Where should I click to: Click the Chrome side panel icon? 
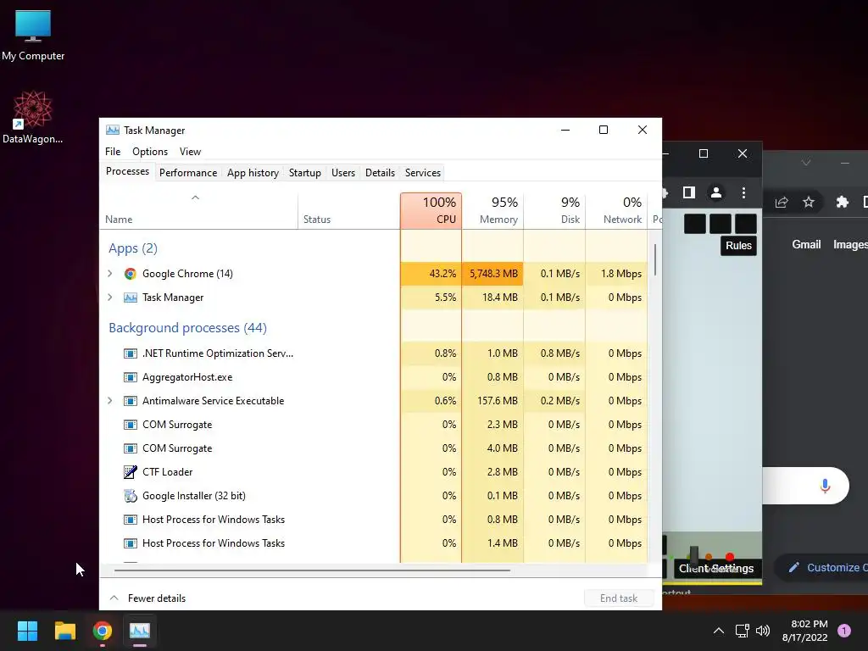[688, 192]
